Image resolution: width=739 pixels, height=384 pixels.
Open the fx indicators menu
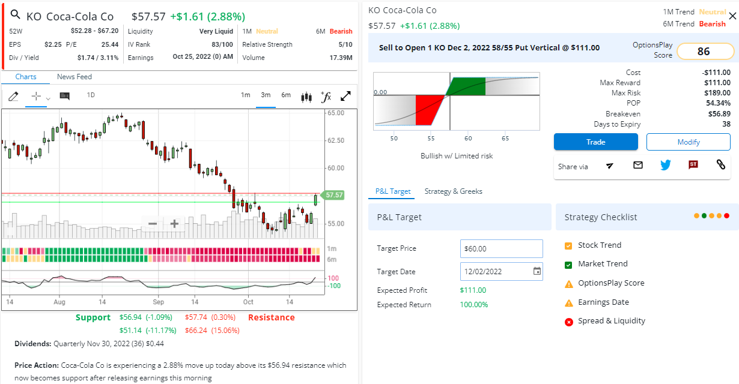326,96
